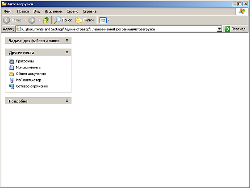This screenshot has width=250, height=188.
Task: Click the Back arrow button
Action: point(7,20)
